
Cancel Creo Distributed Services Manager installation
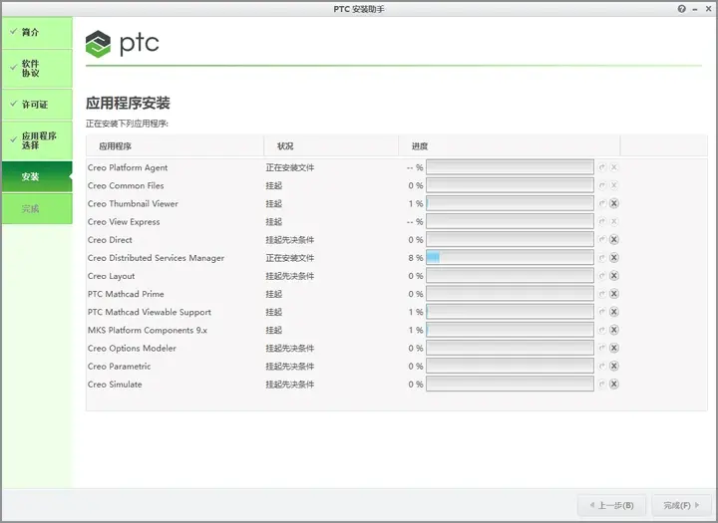(614, 258)
